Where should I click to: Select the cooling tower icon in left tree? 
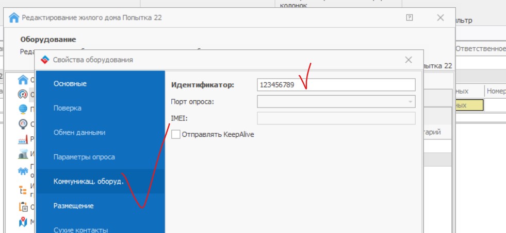point(23,154)
